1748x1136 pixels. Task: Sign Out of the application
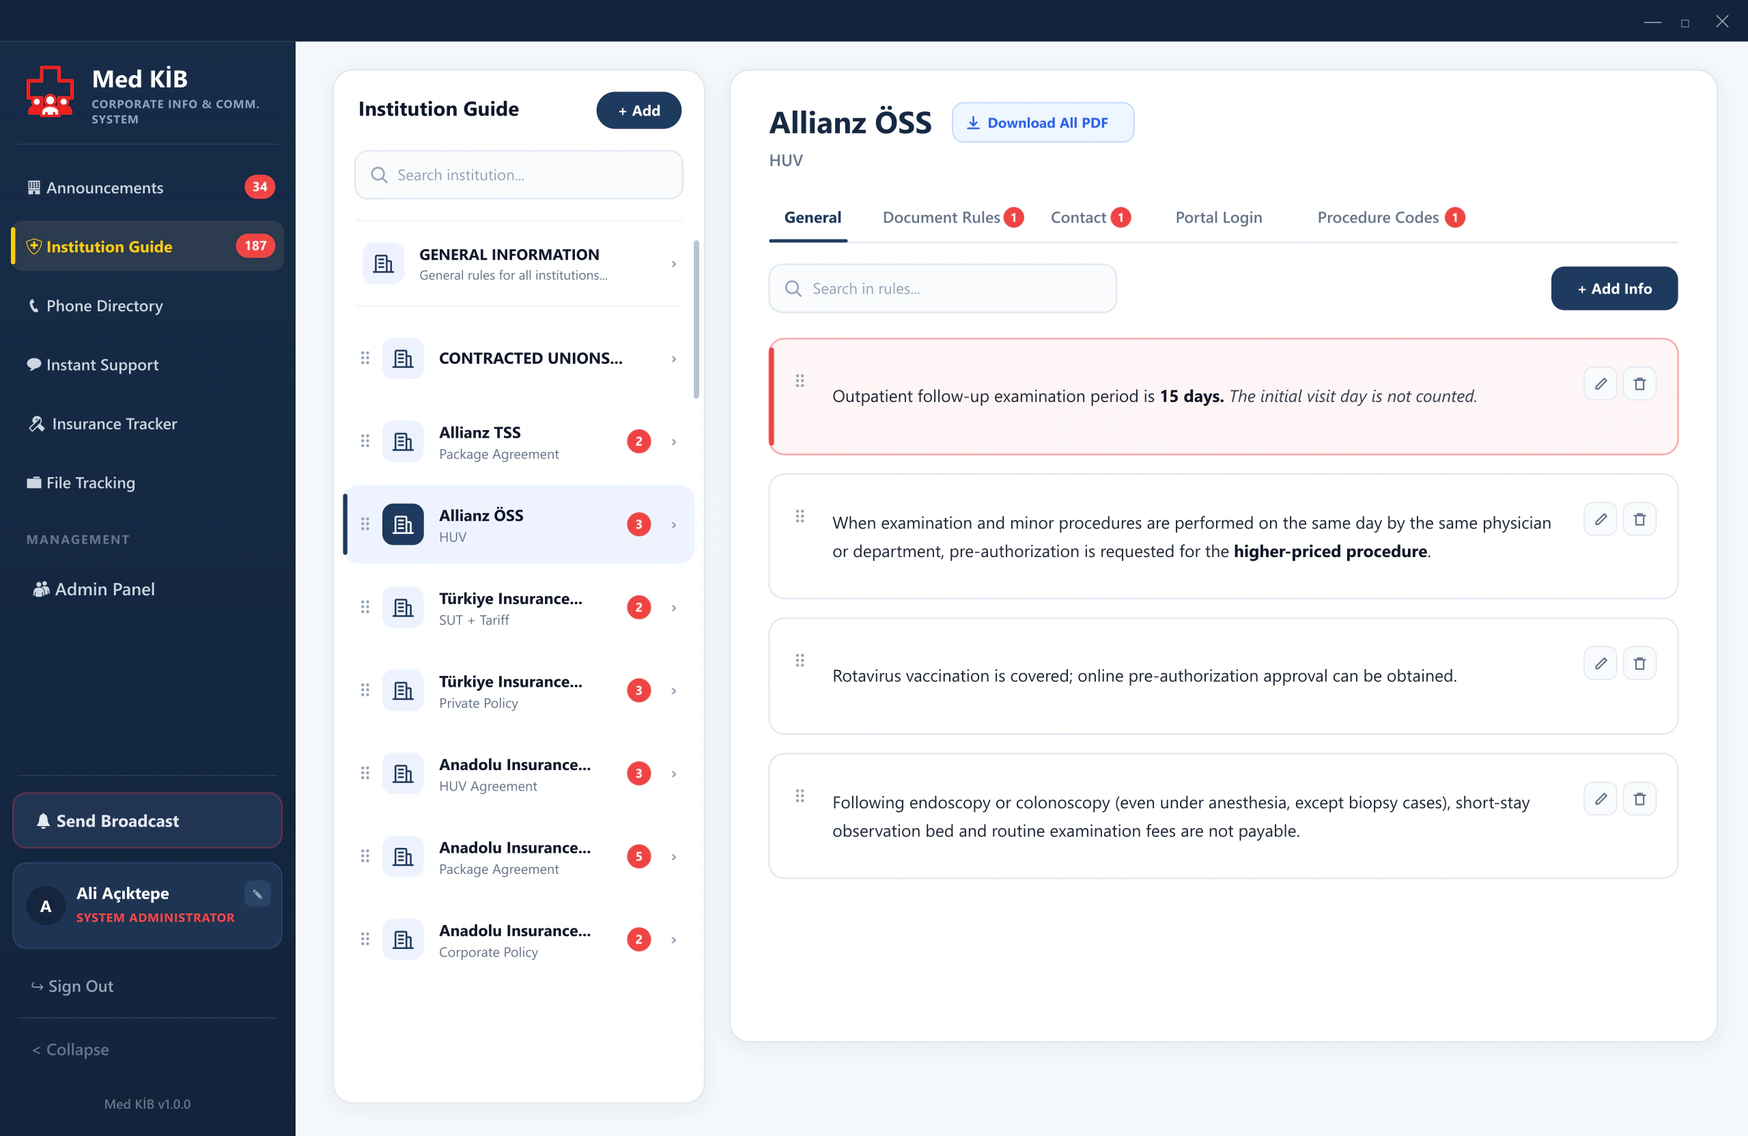(72, 985)
